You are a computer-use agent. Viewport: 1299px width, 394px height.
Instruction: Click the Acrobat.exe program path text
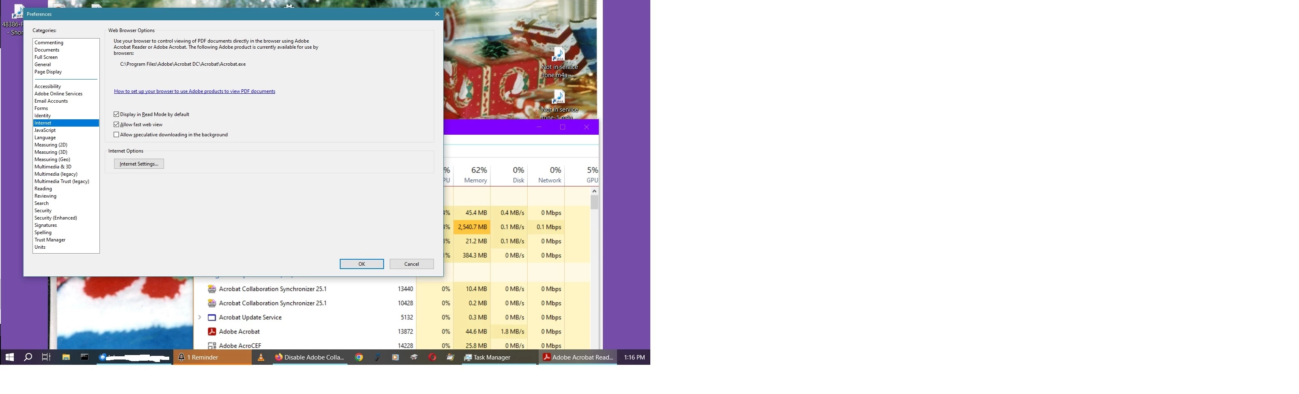click(183, 64)
